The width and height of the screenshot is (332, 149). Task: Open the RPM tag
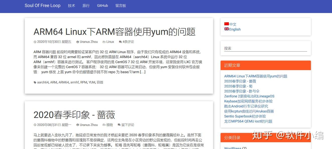(84, 82)
